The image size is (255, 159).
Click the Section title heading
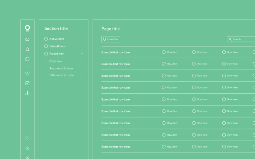pos(56,28)
